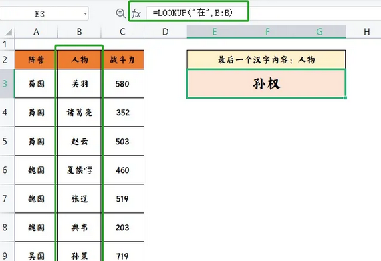Image resolution: width=381 pixels, height=261 pixels.
Task: Select row 1 header
Action: 7,44
